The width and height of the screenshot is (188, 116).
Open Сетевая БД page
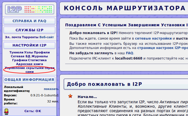click(21, 56)
